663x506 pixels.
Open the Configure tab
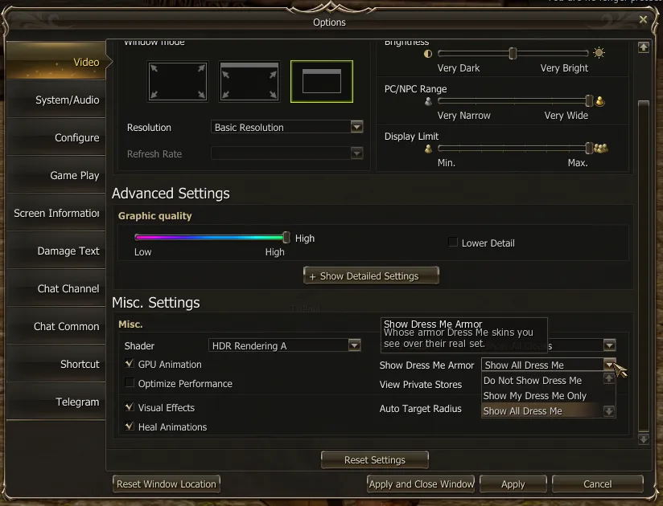coord(56,137)
